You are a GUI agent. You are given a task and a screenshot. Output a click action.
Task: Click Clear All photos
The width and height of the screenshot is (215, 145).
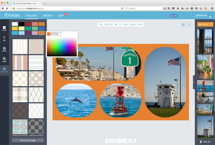(207, 142)
